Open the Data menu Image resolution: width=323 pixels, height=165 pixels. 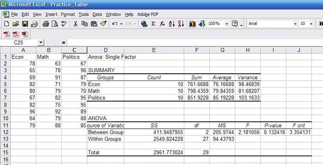point(97,15)
